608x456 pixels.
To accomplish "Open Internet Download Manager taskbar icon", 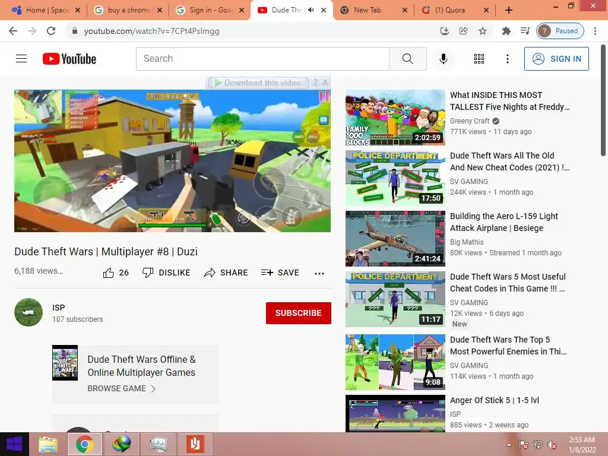I will point(121,444).
